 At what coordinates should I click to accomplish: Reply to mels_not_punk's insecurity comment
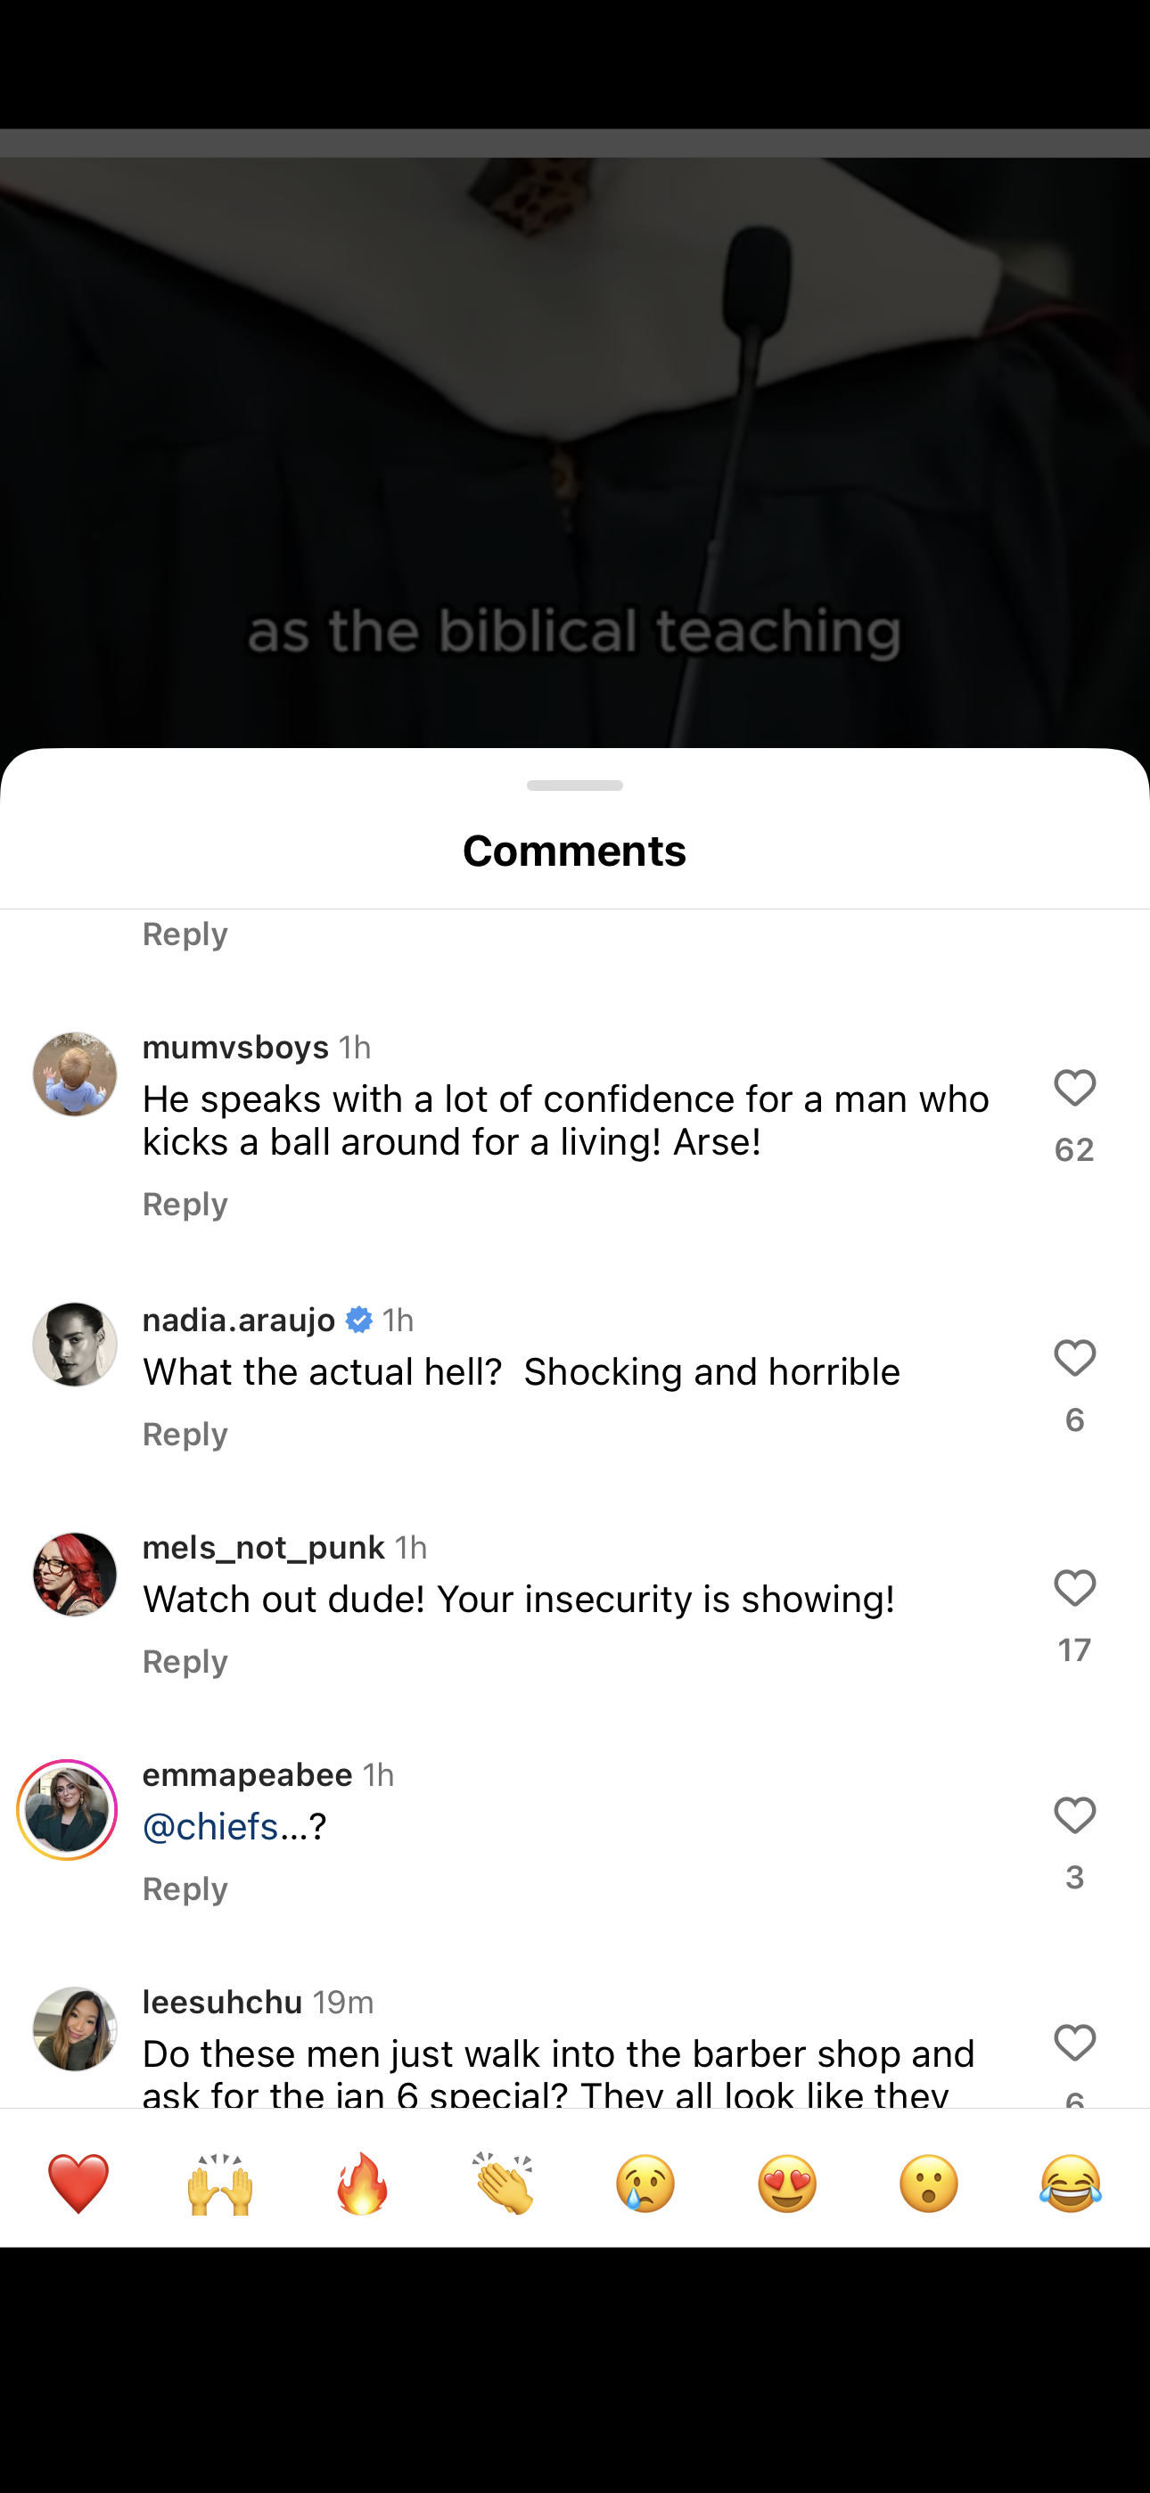(x=185, y=1662)
